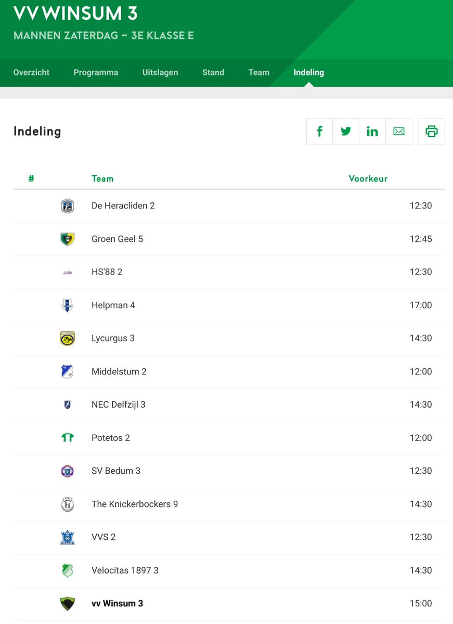Screen dimensions: 453x624
Task: Share page on Facebook
Action: tap(319, 131)
